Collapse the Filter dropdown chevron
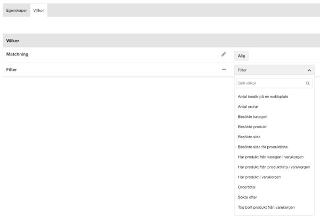The height and width of the screenshot is (221, 320). point(309,70)
